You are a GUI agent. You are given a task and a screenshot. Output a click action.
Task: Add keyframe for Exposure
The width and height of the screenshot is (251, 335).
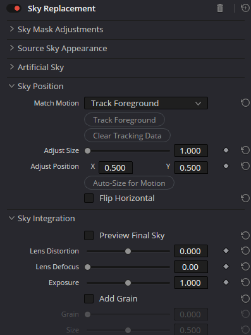(226, 283)
